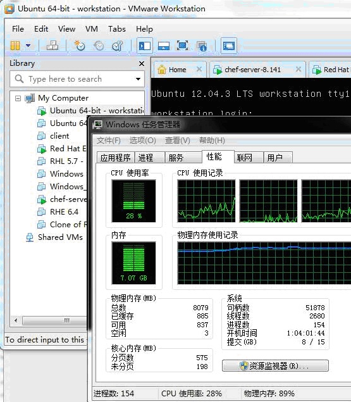The image size is (351, 402).
Task: Open the snapshot manager icon
Action: pos(118,46)
